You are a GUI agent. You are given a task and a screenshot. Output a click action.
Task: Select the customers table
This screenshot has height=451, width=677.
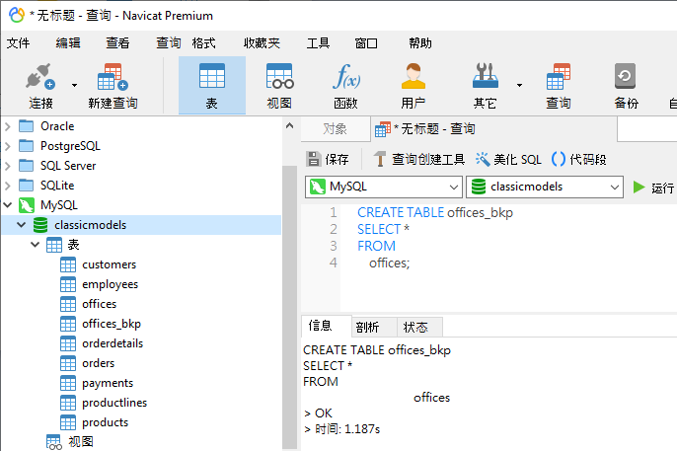(x=109, y=264)
